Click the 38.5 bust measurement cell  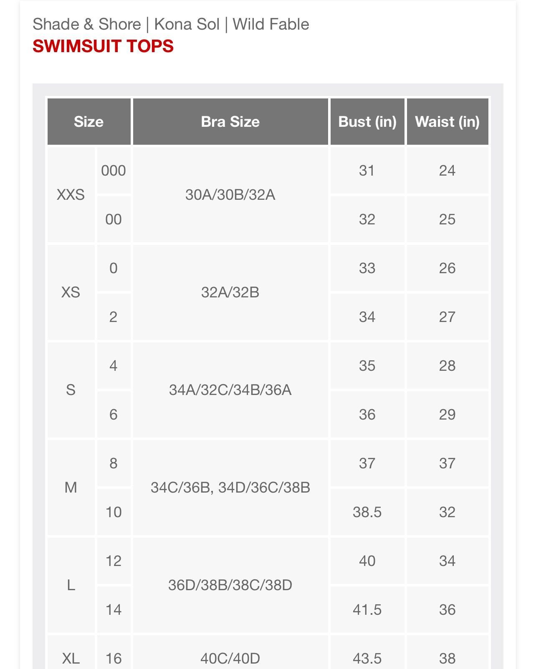pos(367,512)
